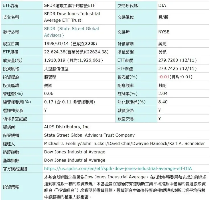This screenshot has height=200, width=211.
Task: Select ETF name value SPDR道瓊工業平均指數ETF
Action: [70, 5]
